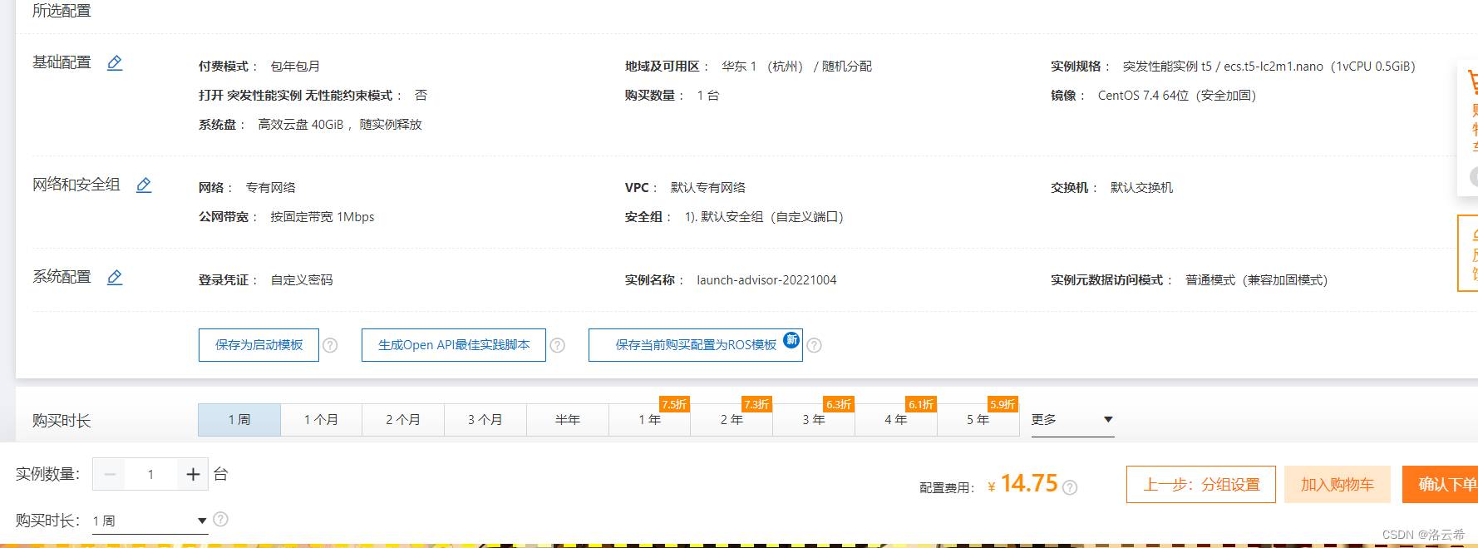Choose the 半年 duration option
Image resolution: width=1478 pixels, height=548 pixels.
click(x=567, y=420)
